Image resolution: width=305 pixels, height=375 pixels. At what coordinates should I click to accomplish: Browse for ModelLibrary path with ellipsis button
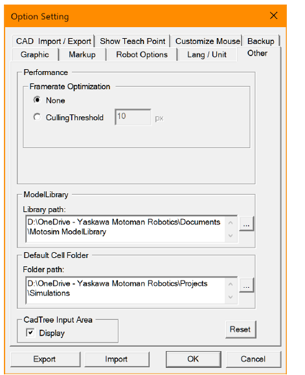click(246, 224)
